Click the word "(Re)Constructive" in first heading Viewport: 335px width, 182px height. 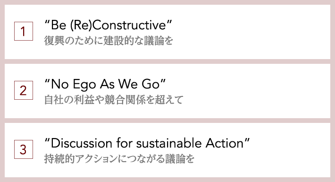pos(118,25)
